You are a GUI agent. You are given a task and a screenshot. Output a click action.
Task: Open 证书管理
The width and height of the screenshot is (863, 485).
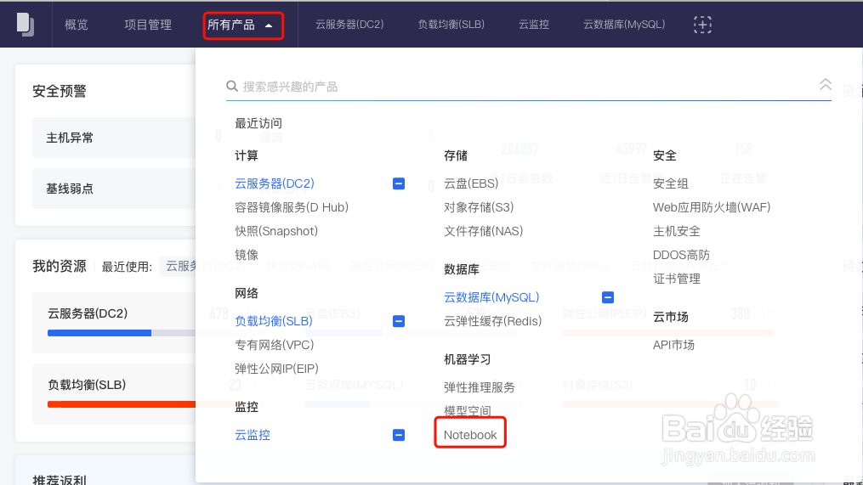coord(677,279)
